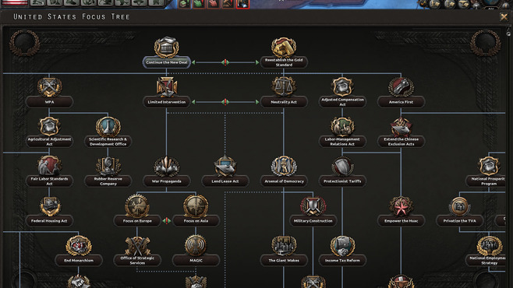The width and height of the screenshot is (513, 288).
Task: Open the Office of Strategic Services focus
Action: click(137, 251)
